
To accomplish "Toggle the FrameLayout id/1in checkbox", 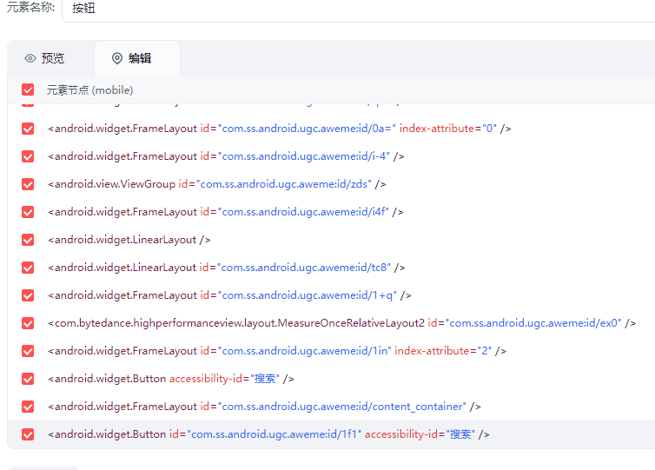I will tap(28, 351).
